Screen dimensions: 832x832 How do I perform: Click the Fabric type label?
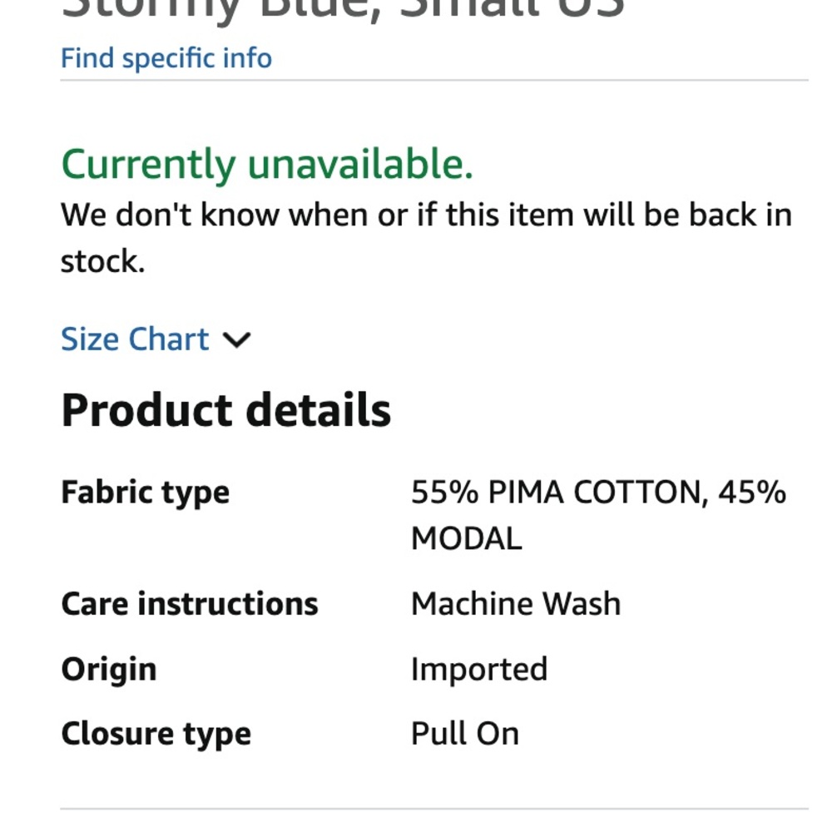145,492
